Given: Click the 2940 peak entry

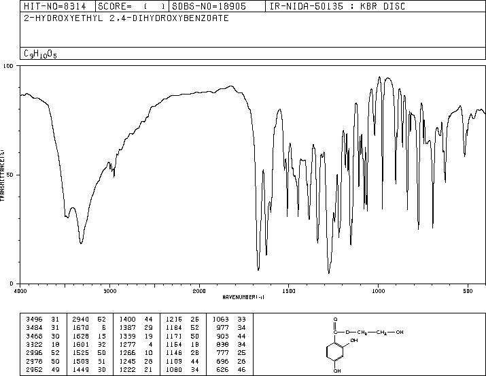Looking at the screenshot, I should coord(89,320).
